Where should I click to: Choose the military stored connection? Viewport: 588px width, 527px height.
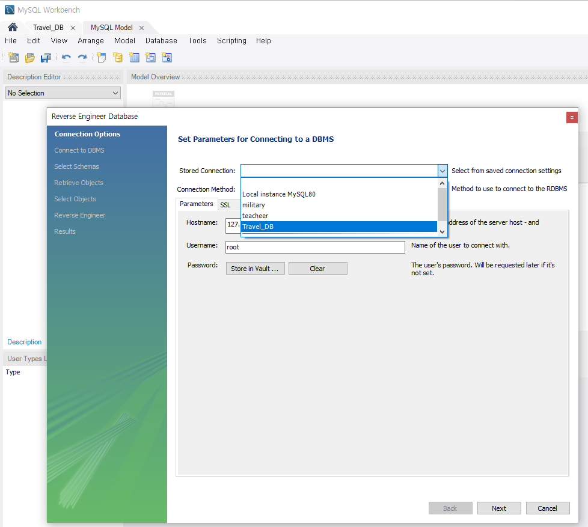339,205
